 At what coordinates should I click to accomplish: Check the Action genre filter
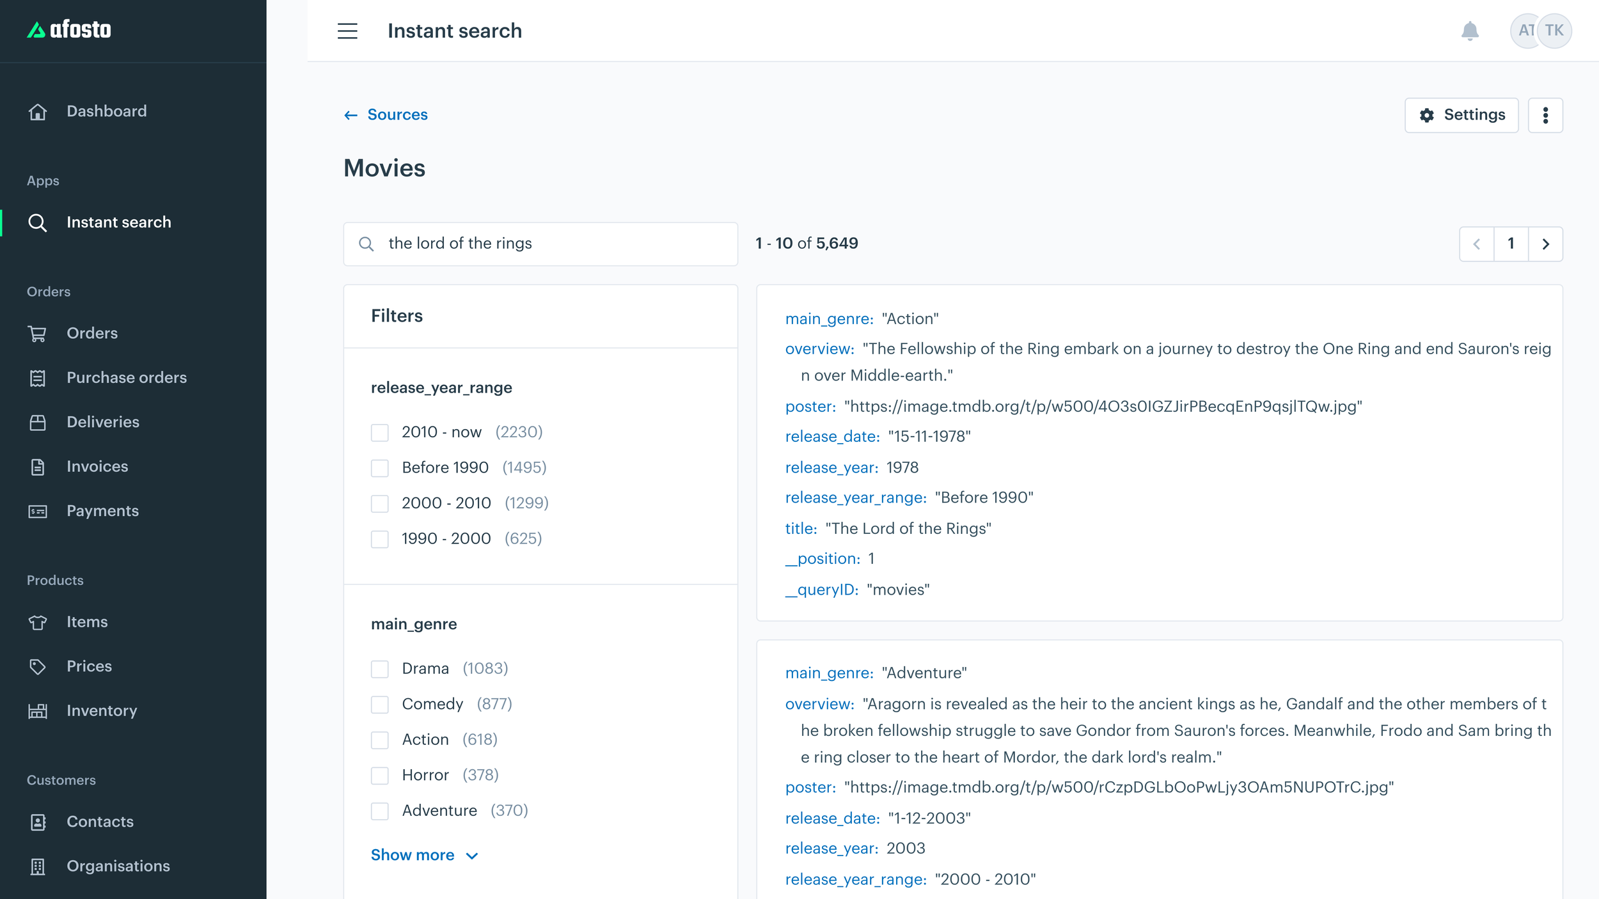click(x=380, y=740)
